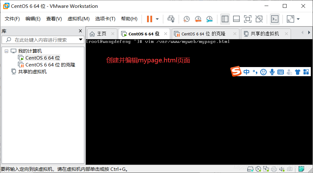Viewport: 313px width, 173px height.
Task: Click the Sogou input method S logo
Action: click(236, 71)
